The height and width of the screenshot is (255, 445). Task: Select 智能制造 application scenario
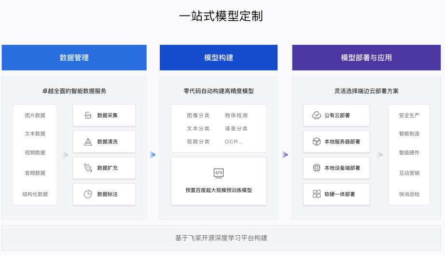click(x=409, y=134)
